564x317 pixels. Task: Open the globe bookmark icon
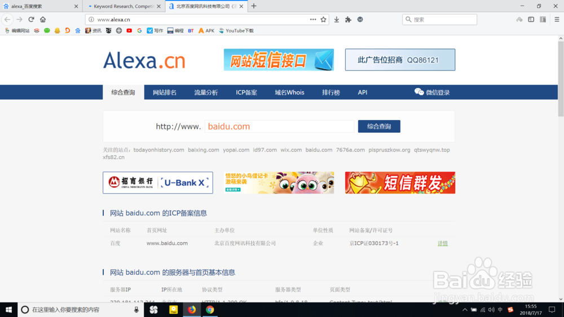coord(118,30)
